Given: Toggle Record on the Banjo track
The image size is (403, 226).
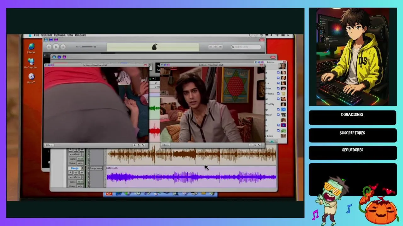Looking at the screenshot, I should (71, 173).
